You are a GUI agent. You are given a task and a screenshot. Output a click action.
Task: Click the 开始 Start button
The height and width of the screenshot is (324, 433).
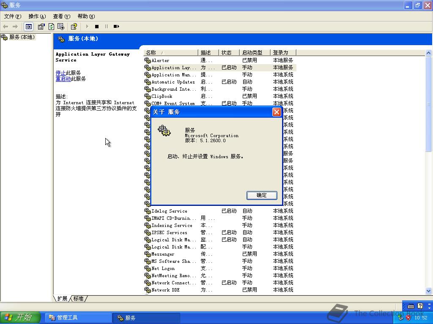20,317
